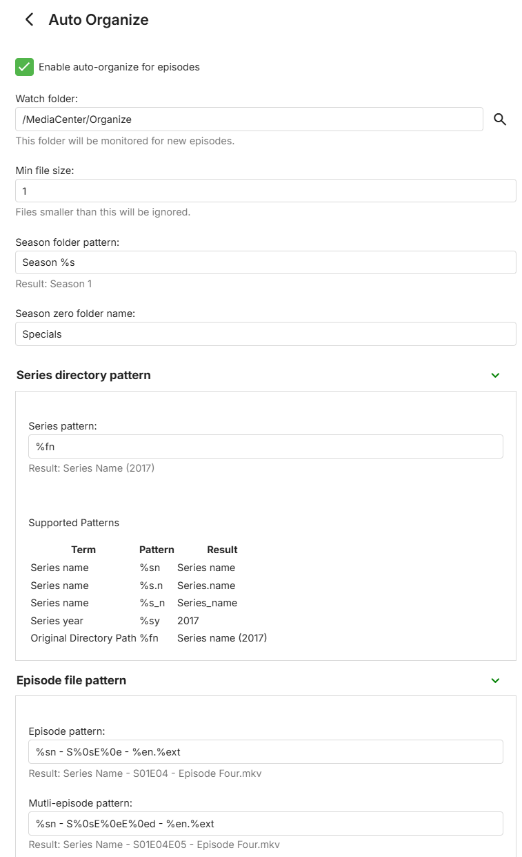The image size is (522, 857).
Task: Click the %sy pattern in table
Action: pos(150,621)
